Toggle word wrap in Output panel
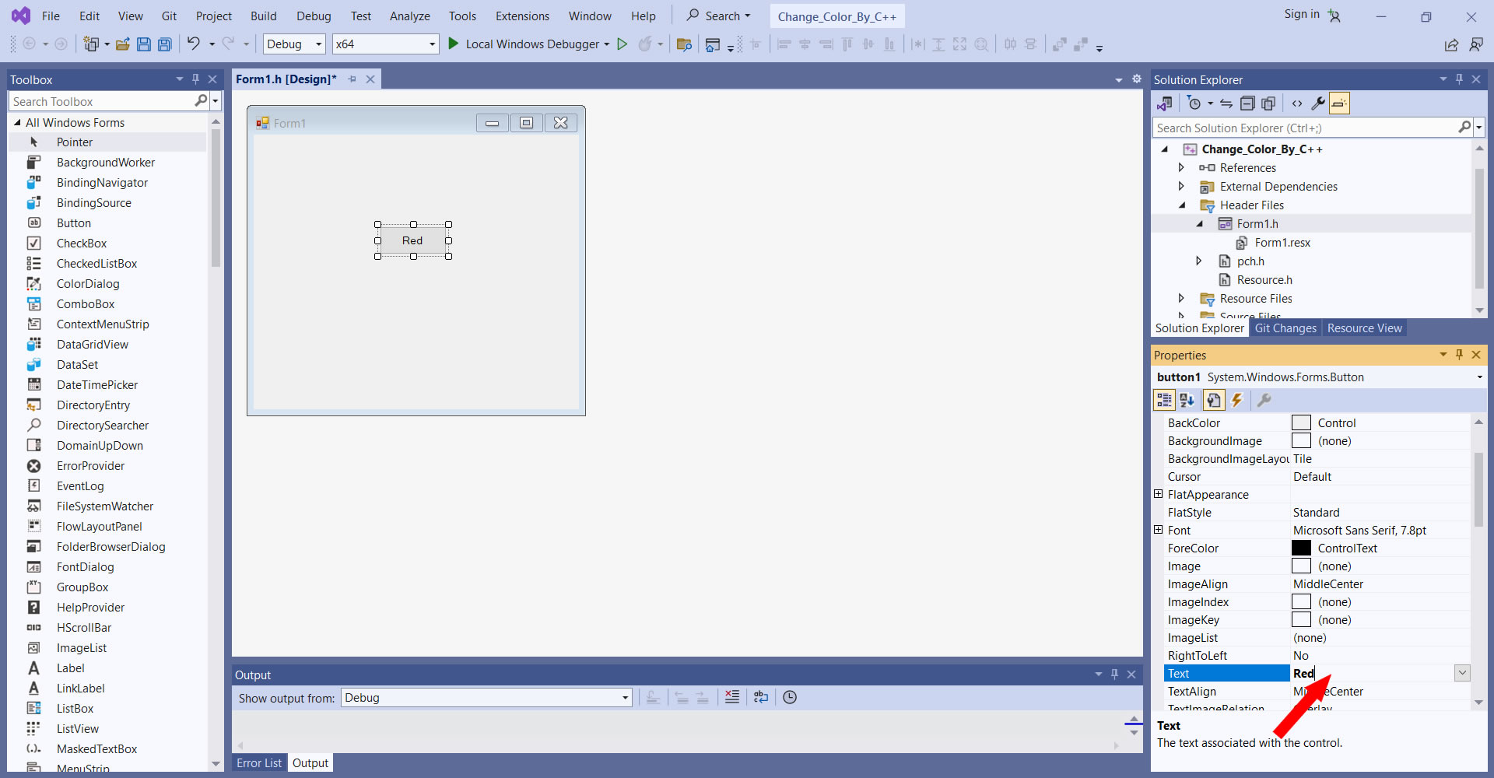Viewport: 1494px width, 778px height. 761,697
